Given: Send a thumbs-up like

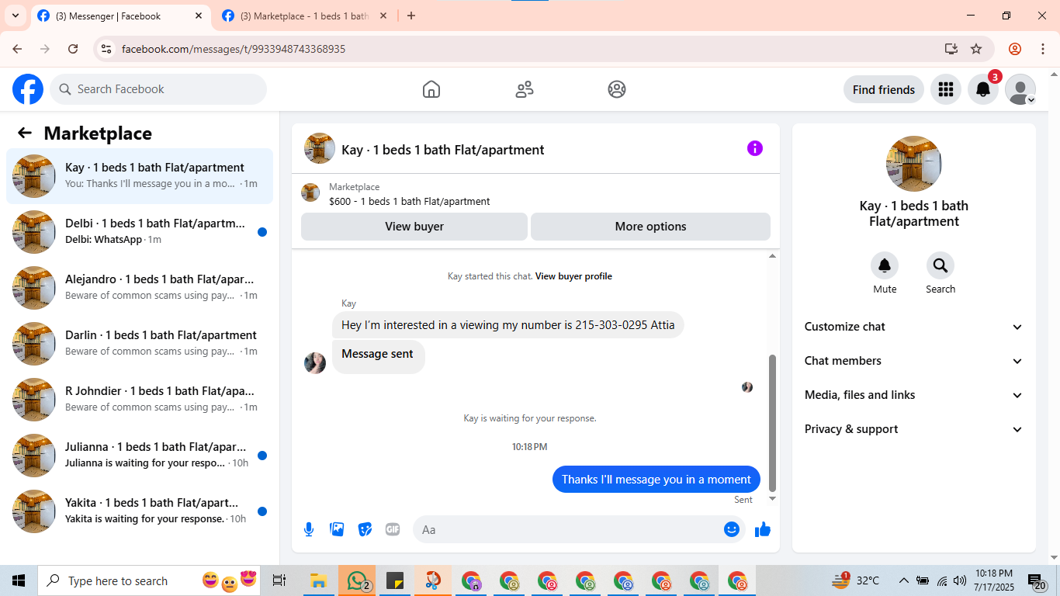Looking at the screenshot, I should (x=763, y=529).
